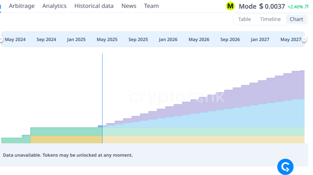The image size is (313, 175).
Task: Click the +2.40% price change label
Action: 295,7
